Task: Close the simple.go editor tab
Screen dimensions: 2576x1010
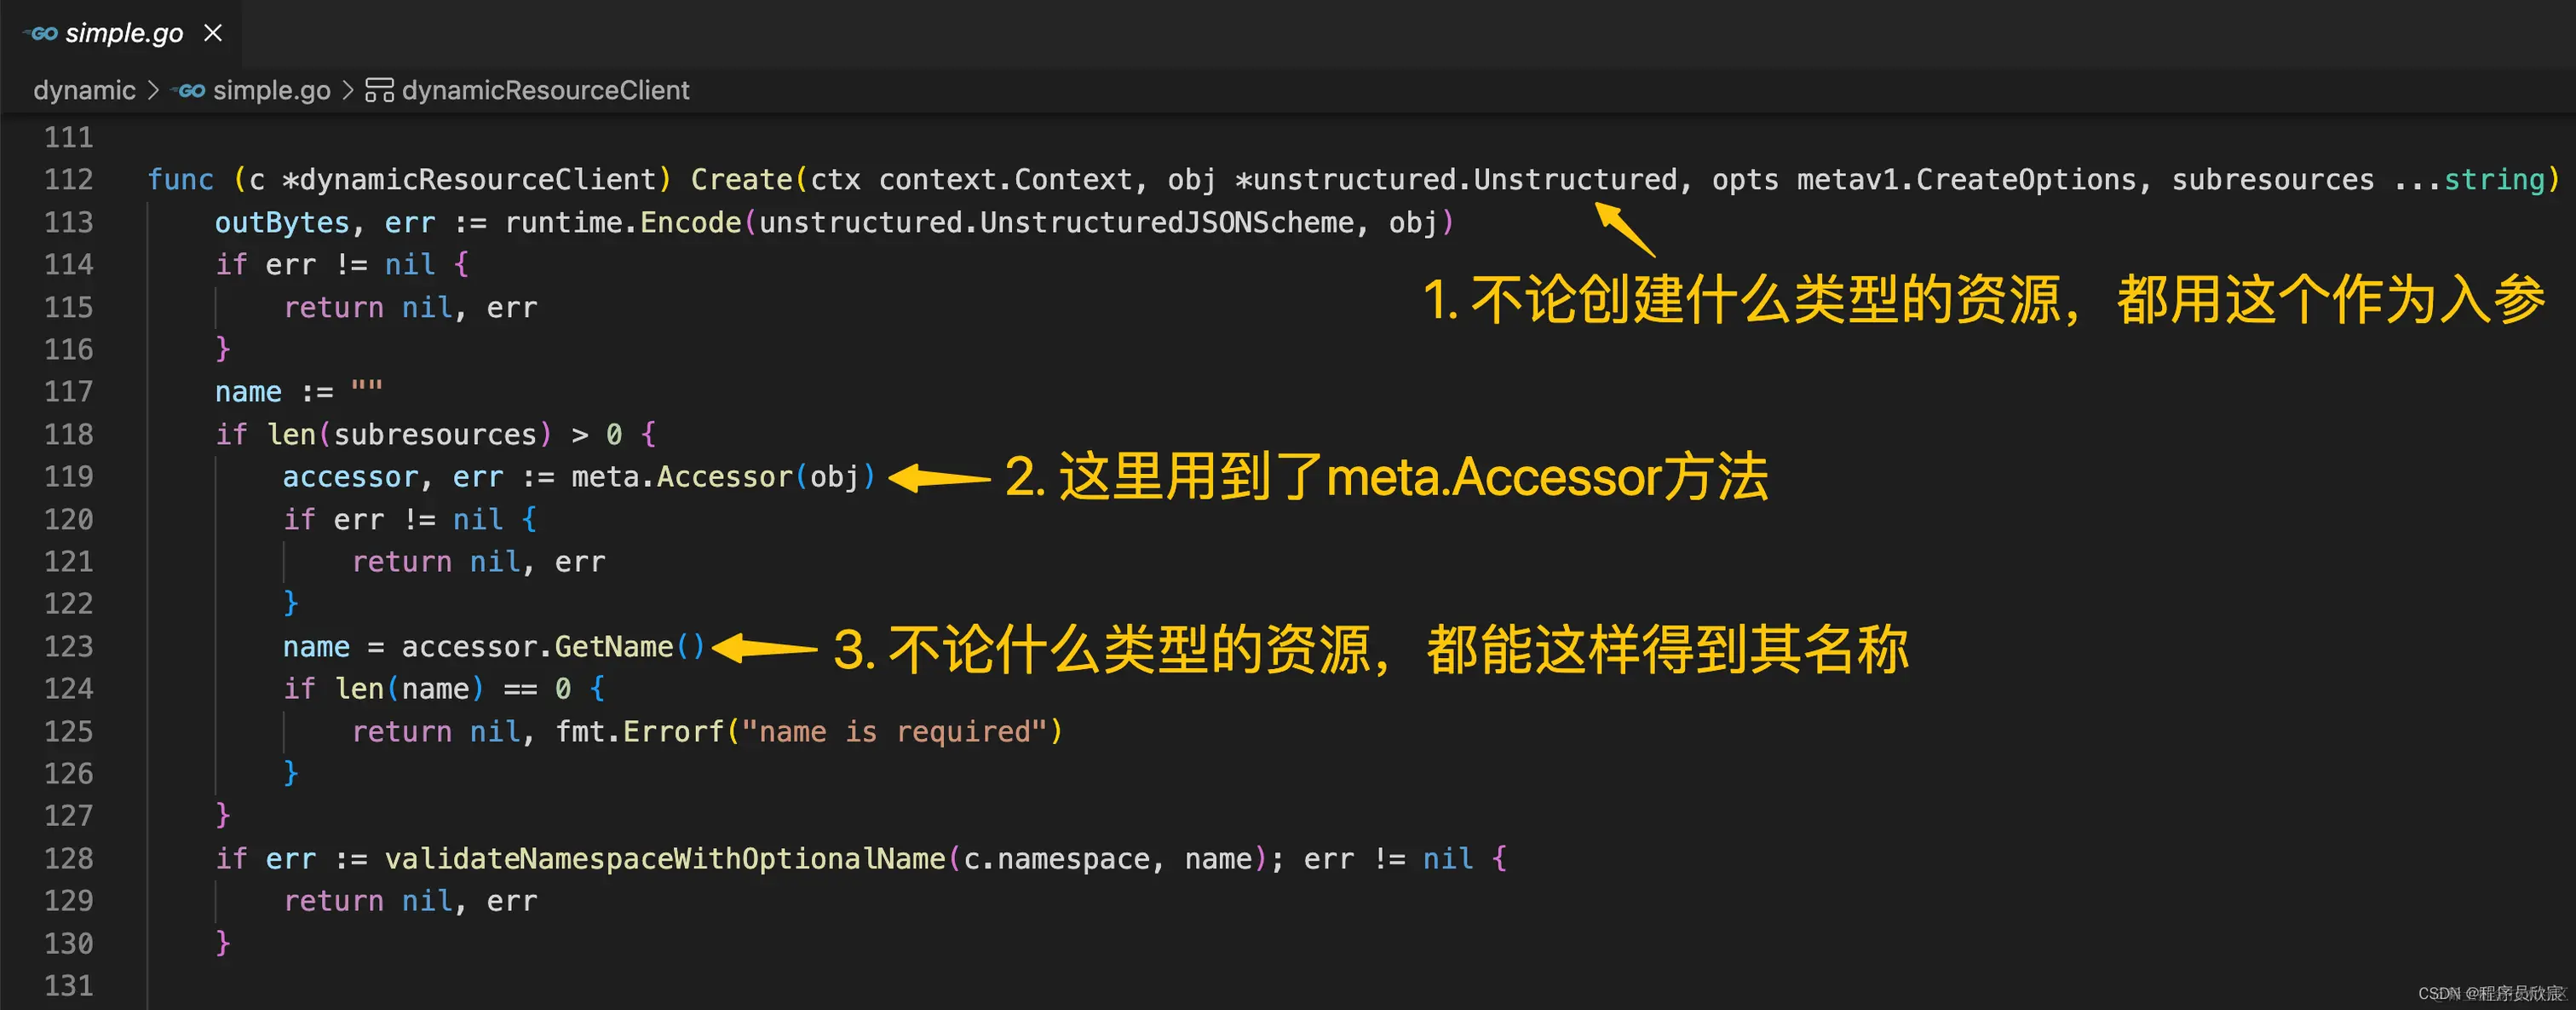Action: (212, 33)
